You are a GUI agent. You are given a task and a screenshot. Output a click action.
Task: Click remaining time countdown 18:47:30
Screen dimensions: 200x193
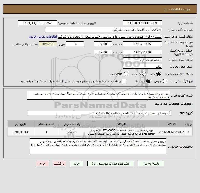[48, 44]
